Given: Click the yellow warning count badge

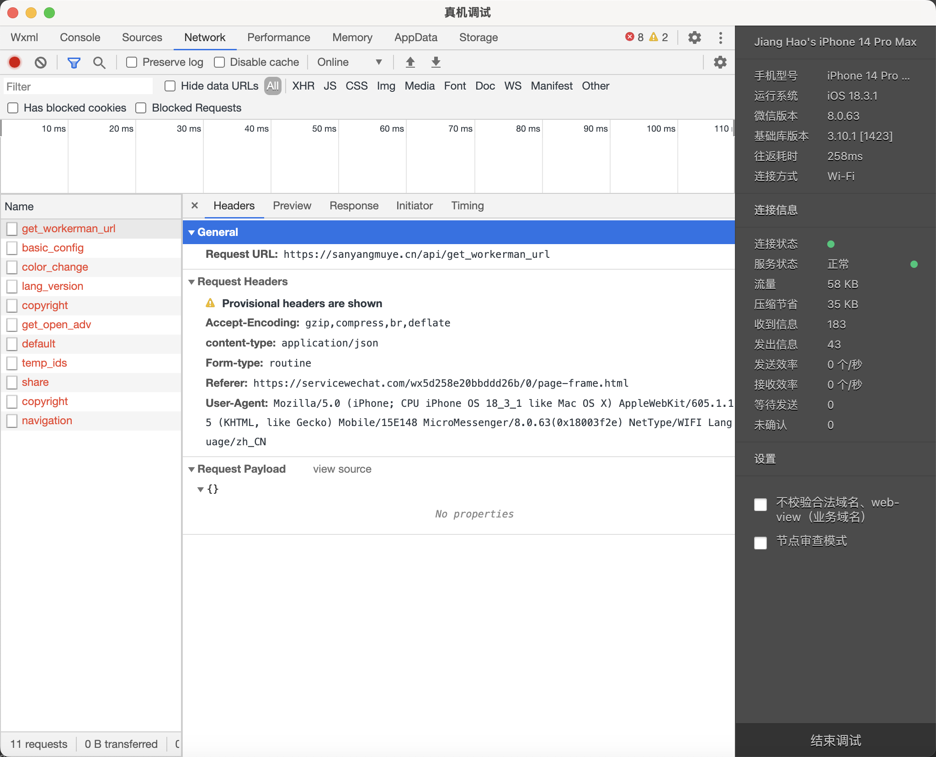Looking at the screenshot, I should tap(659, 37).
